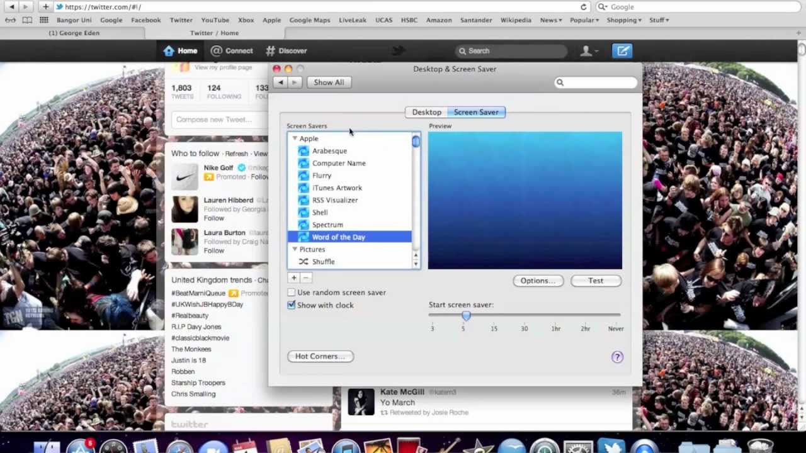Click Kate McGill's avatar photo
Viewport: 806px width, 453px height.
(361, 402)
